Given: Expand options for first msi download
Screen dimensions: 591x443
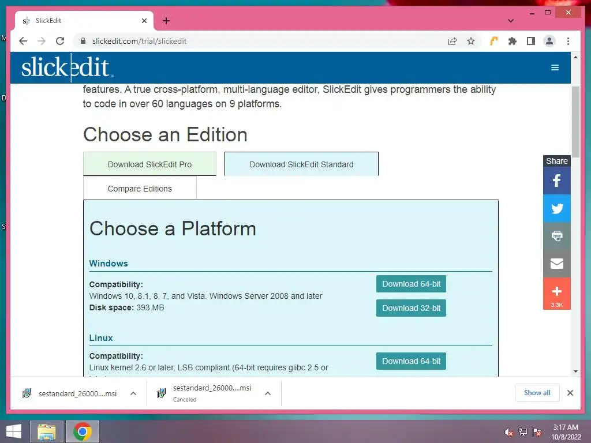Looking at the screenshot, I should [x=133, y=393].
